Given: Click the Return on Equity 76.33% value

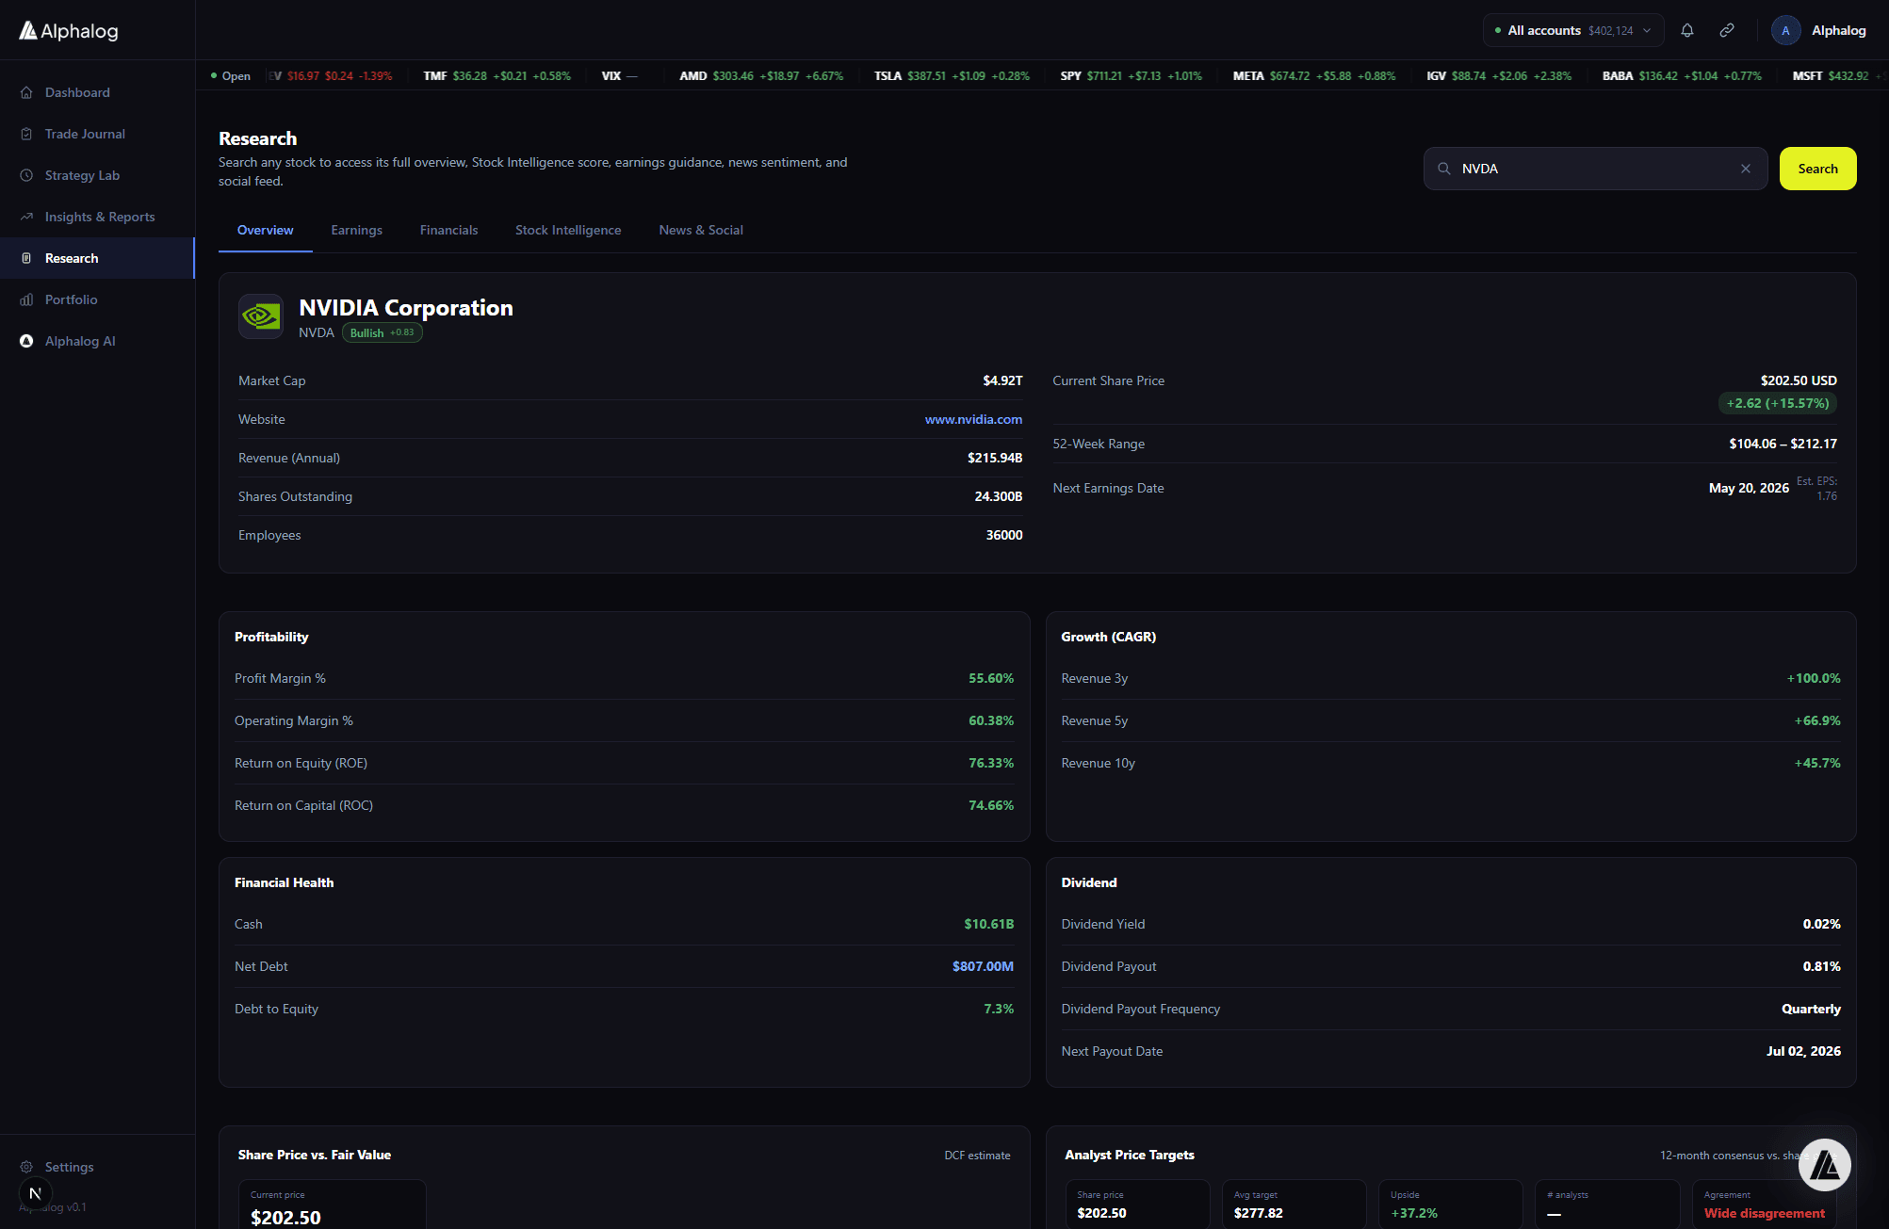Looking at the screenshot, I should (x=991, y=763).
